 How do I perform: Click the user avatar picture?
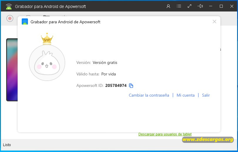click(47, 63)
